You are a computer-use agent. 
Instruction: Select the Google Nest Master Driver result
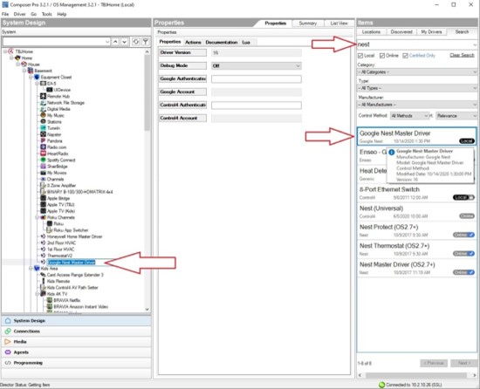point(416,136)
